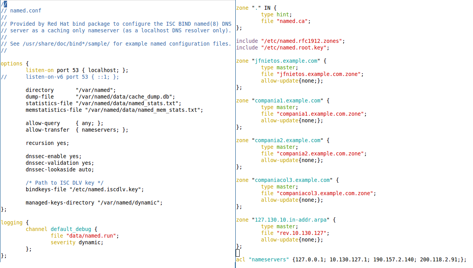Click the "127.130.10.in-addr.arpa" zone name

pos(291,220)
